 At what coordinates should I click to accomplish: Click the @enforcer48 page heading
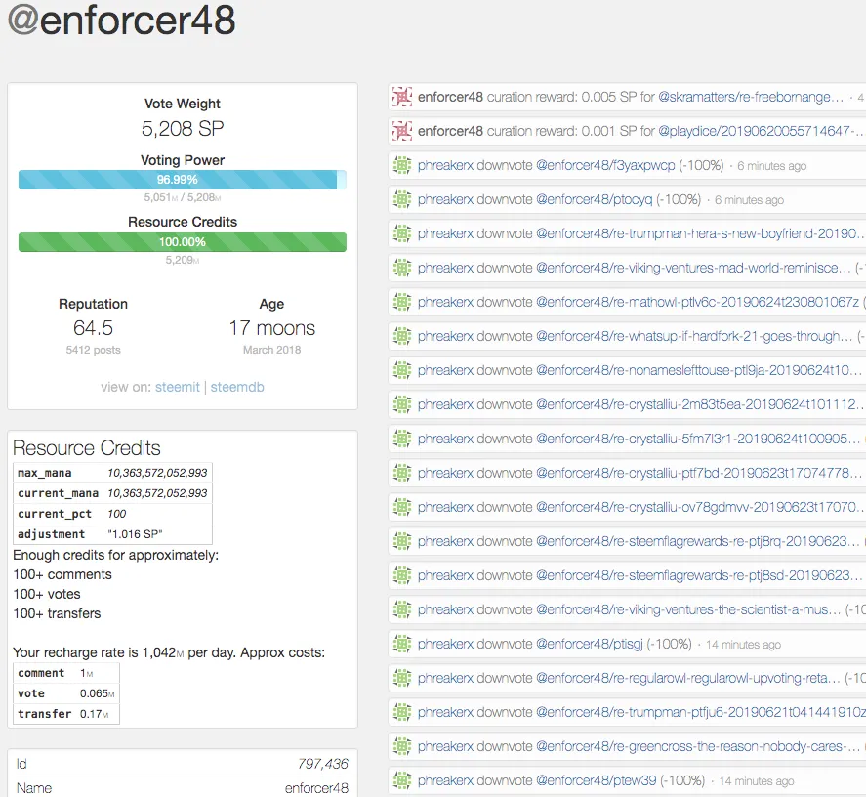click(122, 20)
